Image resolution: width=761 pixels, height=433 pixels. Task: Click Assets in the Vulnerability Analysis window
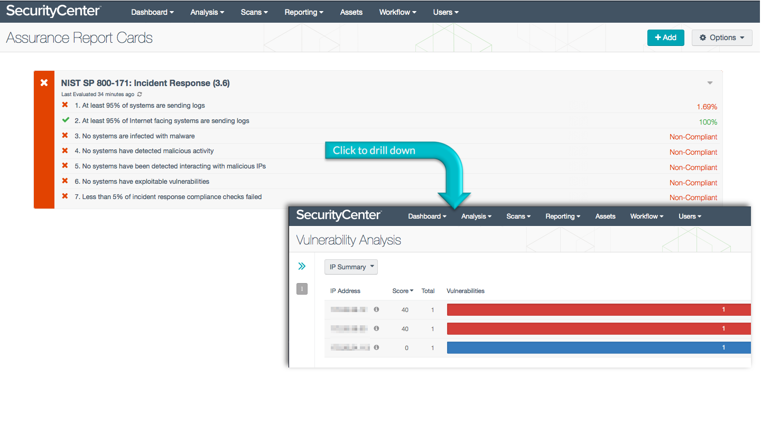606,216
